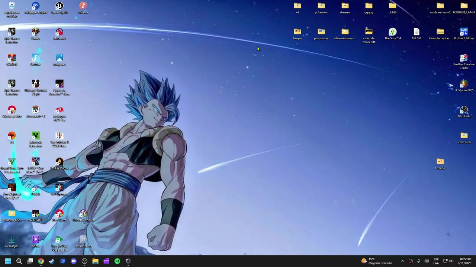The height and width of the screenshot is (267, 476).
Task: Open the weather widget showing 15°C
Action: (x=377, y=261)
